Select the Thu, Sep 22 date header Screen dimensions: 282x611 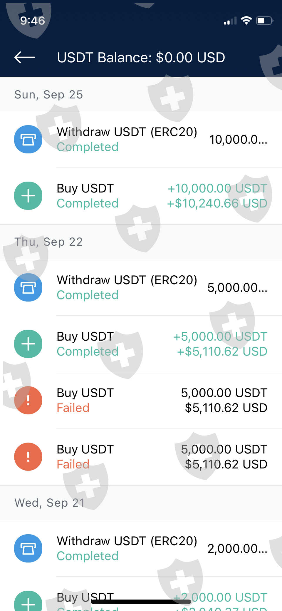tap(49, 242)
